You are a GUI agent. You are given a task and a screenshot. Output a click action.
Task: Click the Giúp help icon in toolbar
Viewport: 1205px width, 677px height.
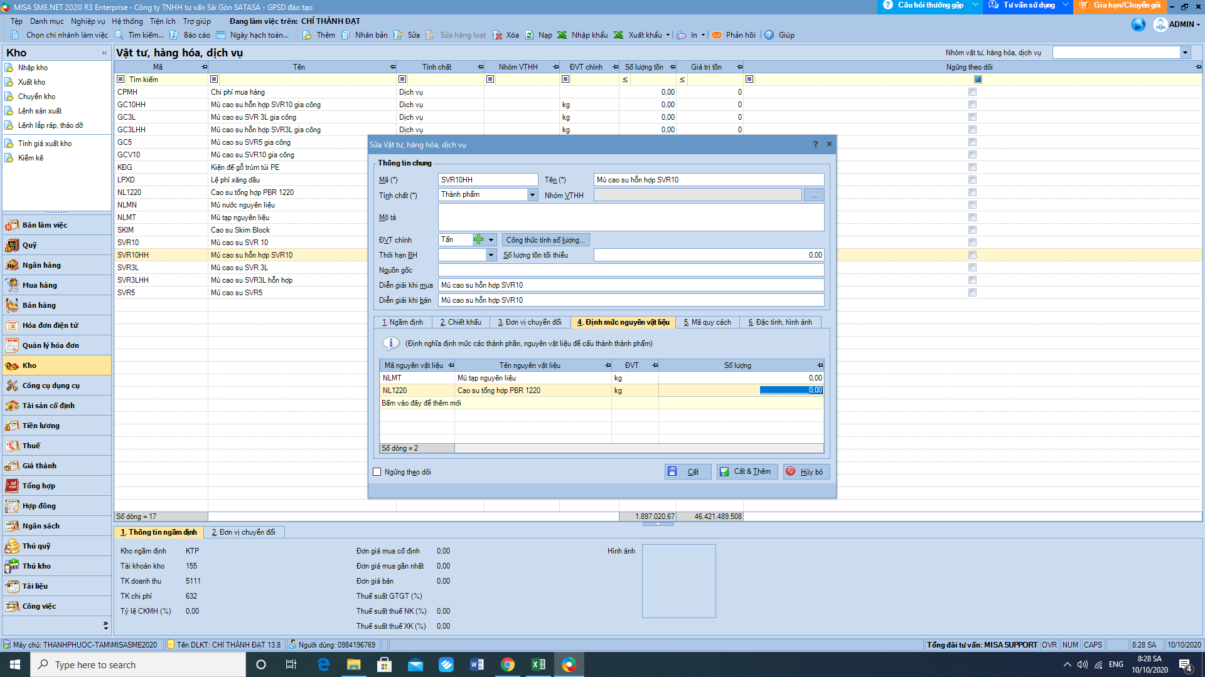click(x=769, y=35)
